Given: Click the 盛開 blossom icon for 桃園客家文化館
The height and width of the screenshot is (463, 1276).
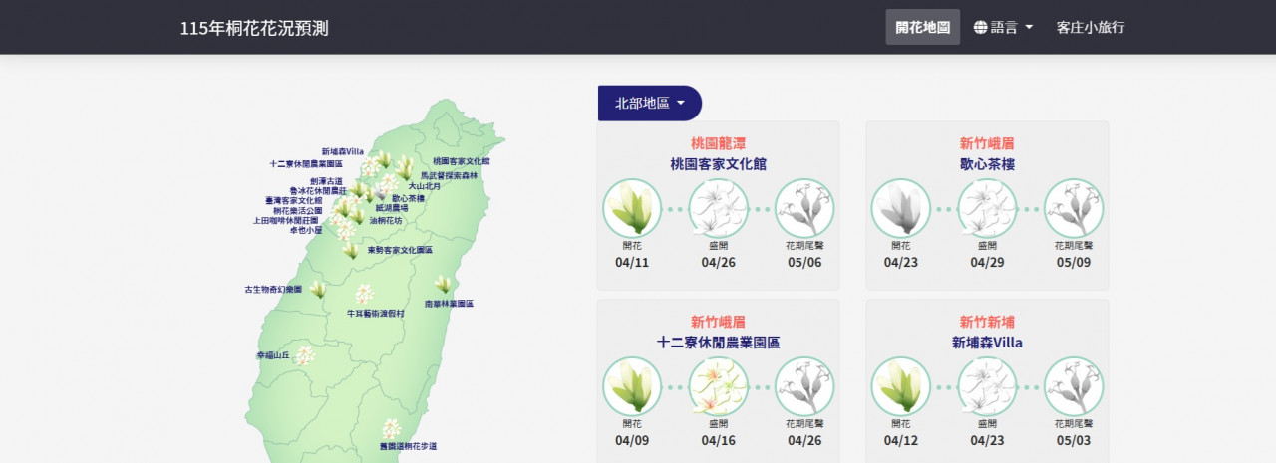Looking at the screenshot, I should 718,209.
